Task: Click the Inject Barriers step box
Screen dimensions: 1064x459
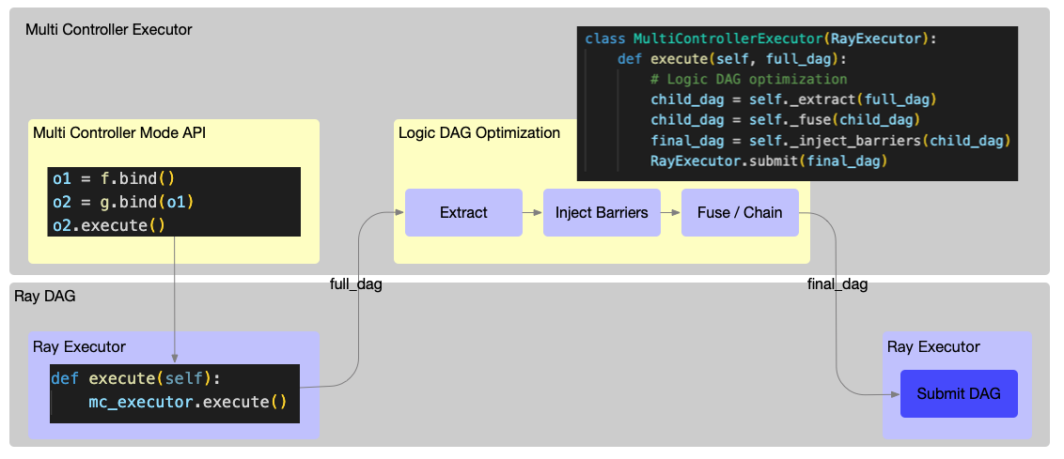Action: (x=602, y=212)
